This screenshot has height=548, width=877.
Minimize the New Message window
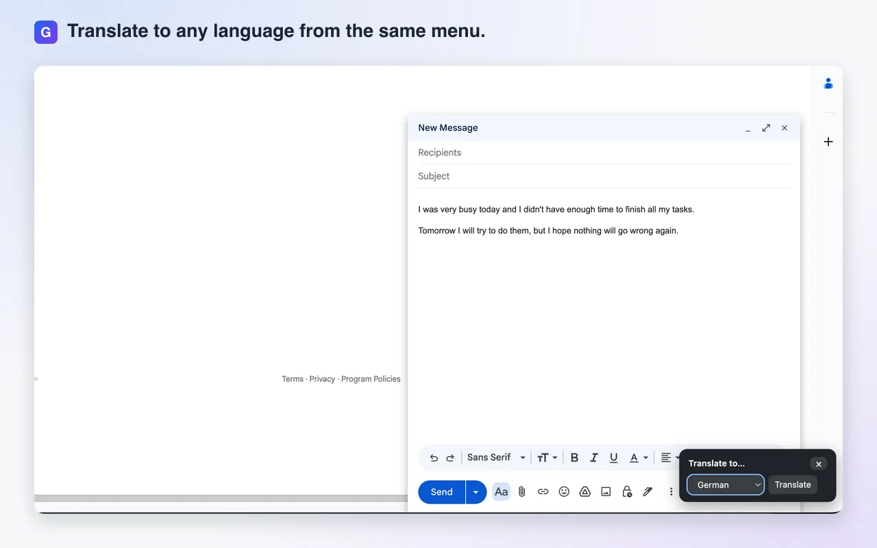tap(748, 128)
